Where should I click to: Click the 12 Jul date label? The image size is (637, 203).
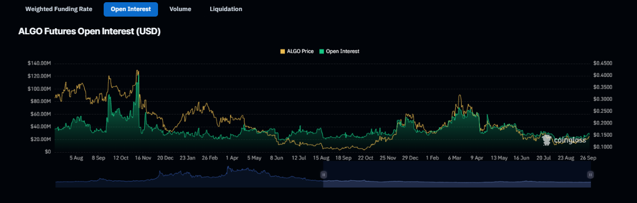[299, 158]
